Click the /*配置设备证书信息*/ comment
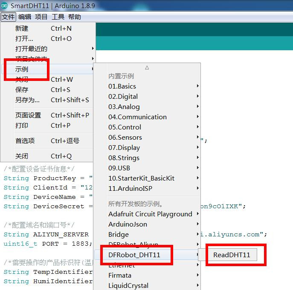This screenshot has height=290, width=293. click(39, 169)
